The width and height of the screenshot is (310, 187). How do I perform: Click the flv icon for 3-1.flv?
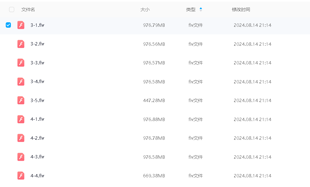click(21, 25)
